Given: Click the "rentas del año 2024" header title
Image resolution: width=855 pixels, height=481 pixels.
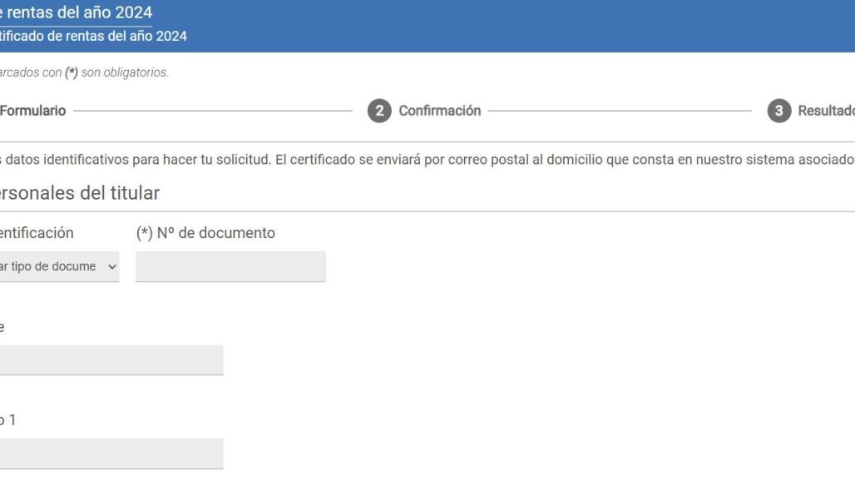Looking at the screenshot, I should [x=77, y=13].
